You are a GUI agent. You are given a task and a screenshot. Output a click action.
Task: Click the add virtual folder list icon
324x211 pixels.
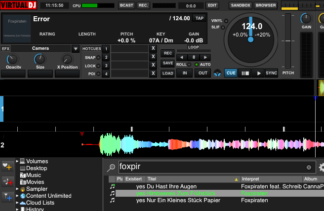(x=7, y=181)
